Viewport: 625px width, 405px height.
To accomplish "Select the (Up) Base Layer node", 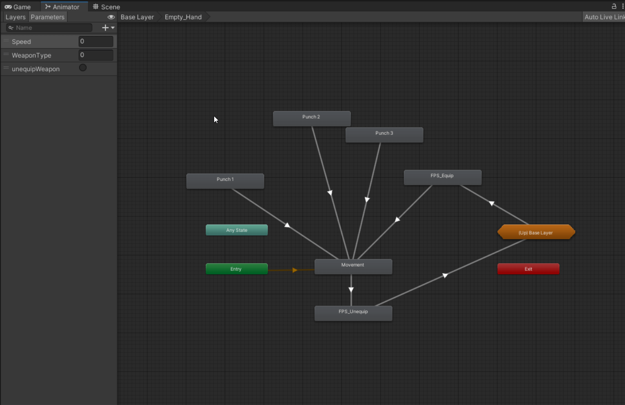I will 536,232.
